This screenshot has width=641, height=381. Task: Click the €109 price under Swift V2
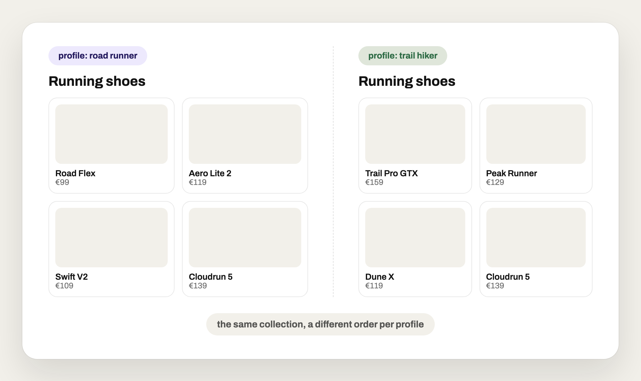click(64, 286)
